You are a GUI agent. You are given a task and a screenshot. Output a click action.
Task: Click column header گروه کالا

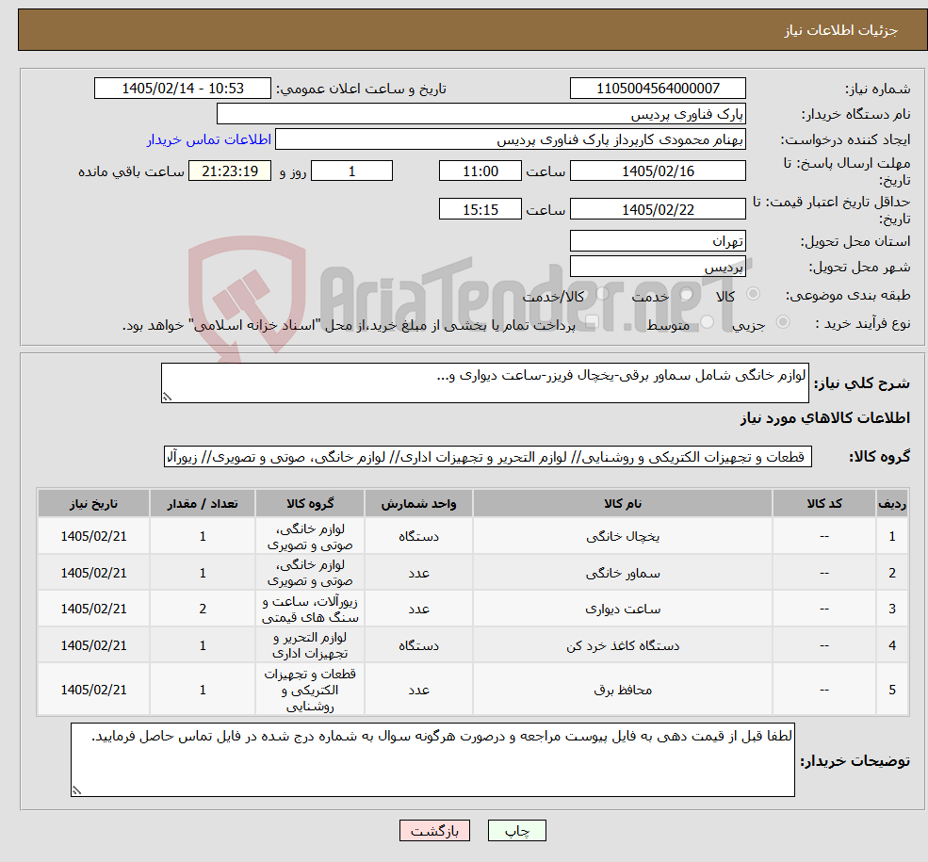click(x=310, y=503)
